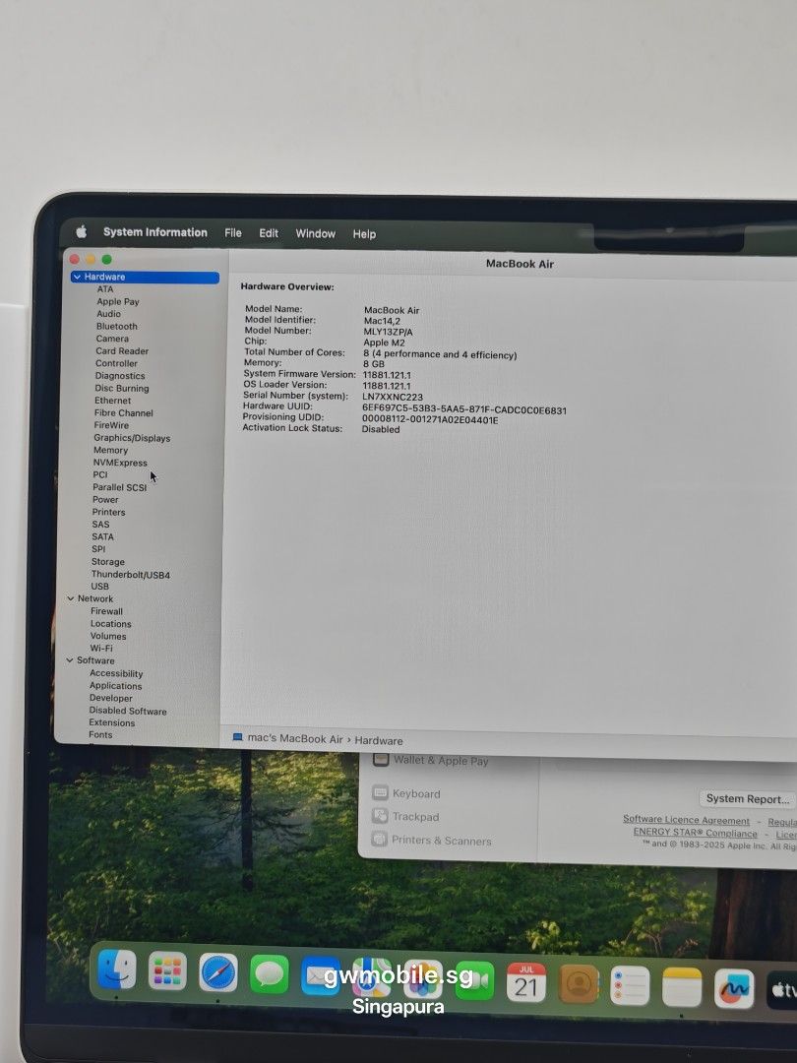This screenshot has width=797, height=1063.
Task: Open the ENERGY STAR Compliance link
Action: click(695, 834)
